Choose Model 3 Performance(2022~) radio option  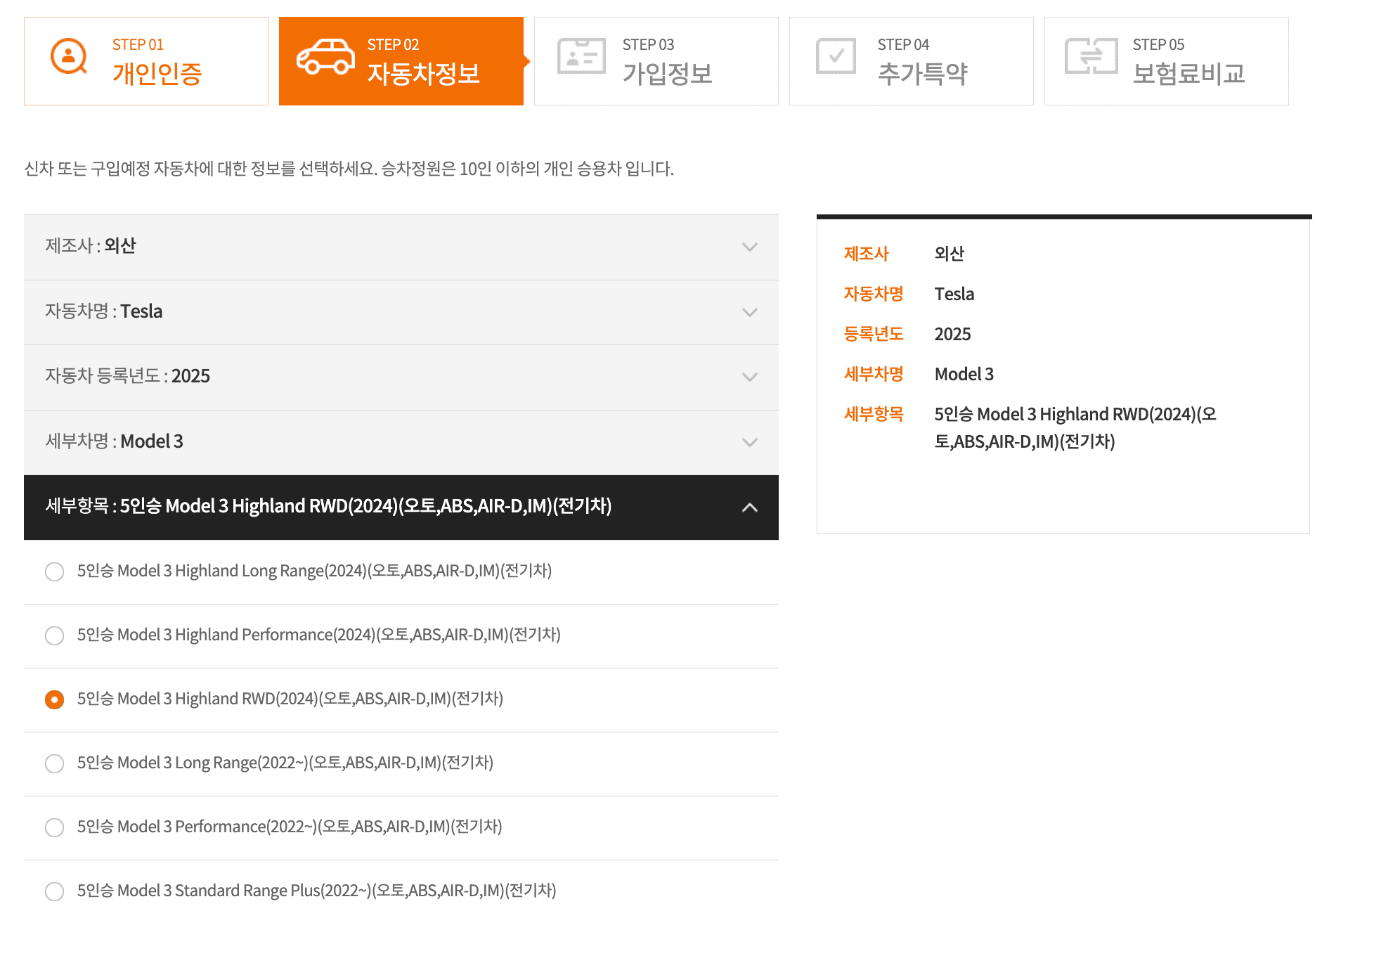[x=54, y=827]
